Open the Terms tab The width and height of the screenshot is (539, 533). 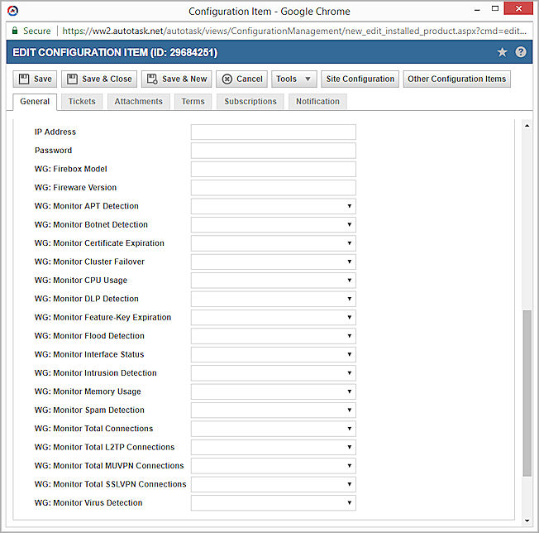point(193,102)
